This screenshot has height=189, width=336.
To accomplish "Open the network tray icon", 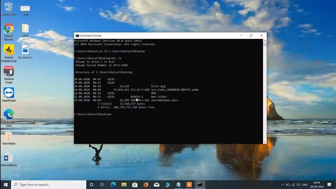I will point(293,185).
